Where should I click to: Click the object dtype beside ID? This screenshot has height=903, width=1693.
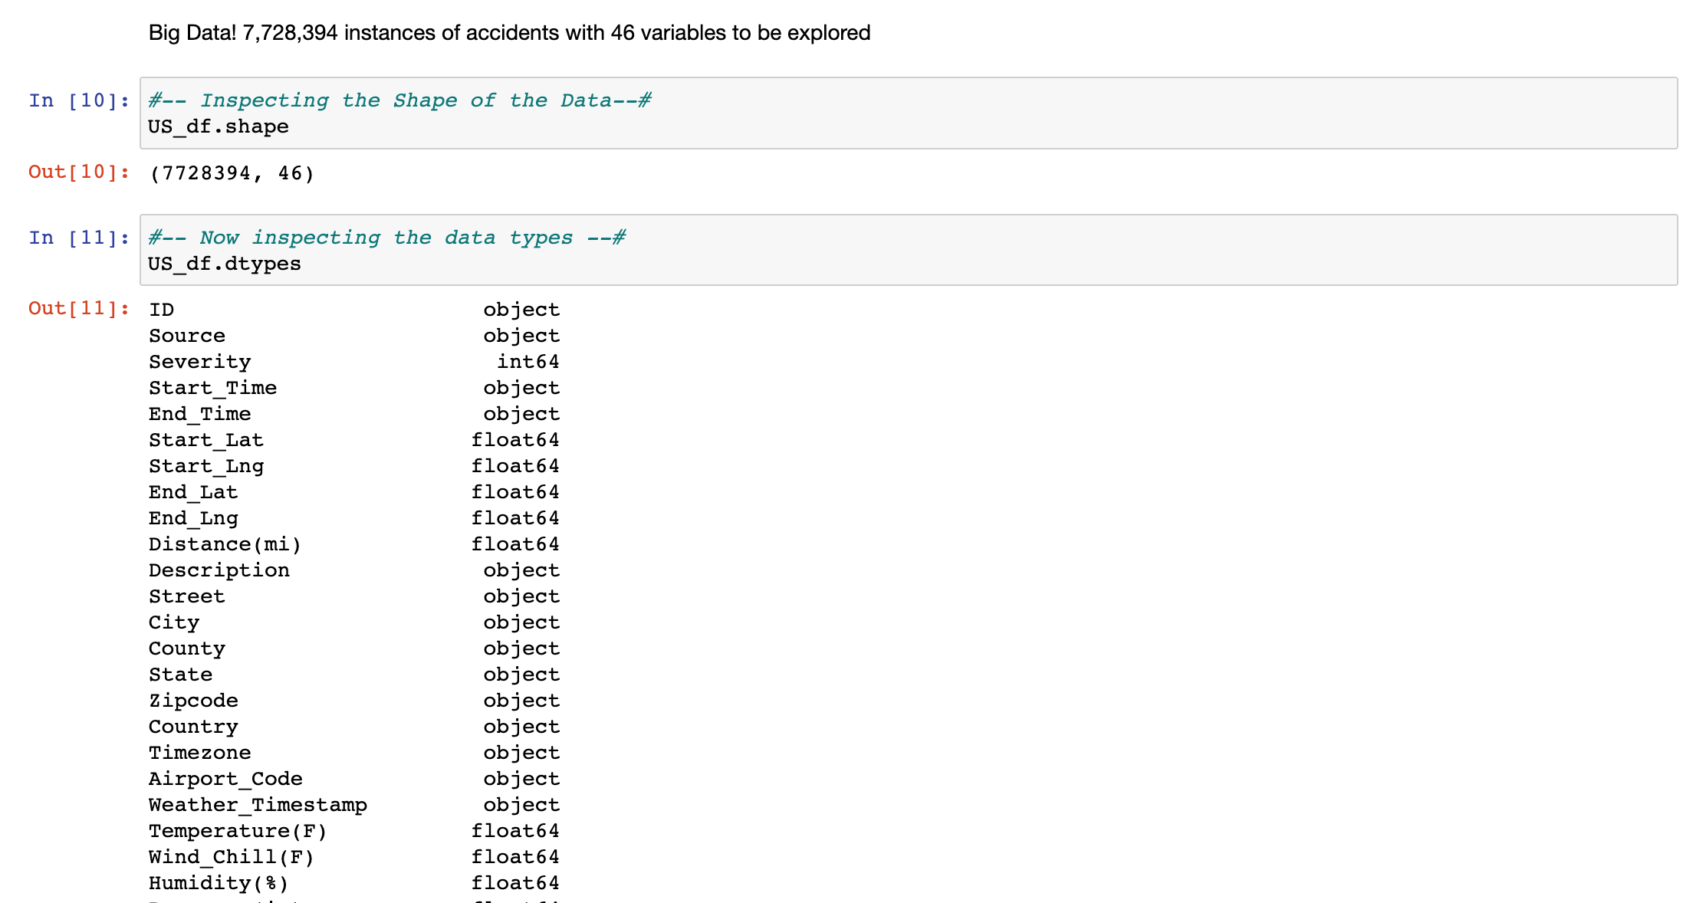(521, 310)
